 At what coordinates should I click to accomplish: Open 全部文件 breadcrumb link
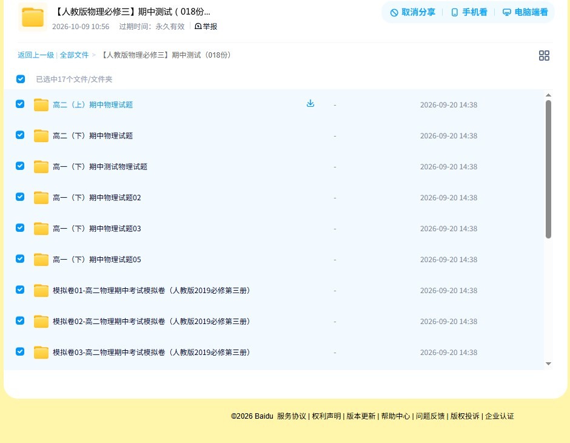click(x=74, y=55)
